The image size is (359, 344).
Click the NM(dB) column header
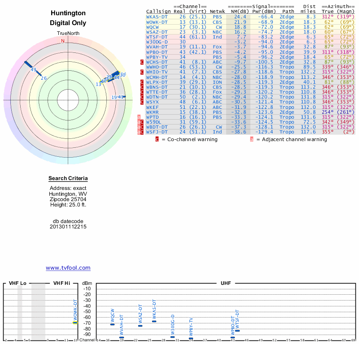[x=236, y=11]
